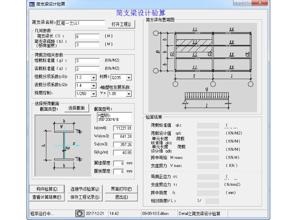Focus the 简支梁长 (l) input field
Viewport: 298px width, 220px height.
(87, 36)
